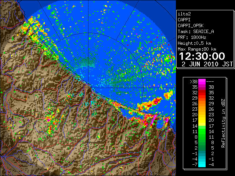Image resolution: width=235 pixels, height=176 pixels.
Task: Click the date "2 JUN 2010 JST"
Action: click(x=207, y=64)
